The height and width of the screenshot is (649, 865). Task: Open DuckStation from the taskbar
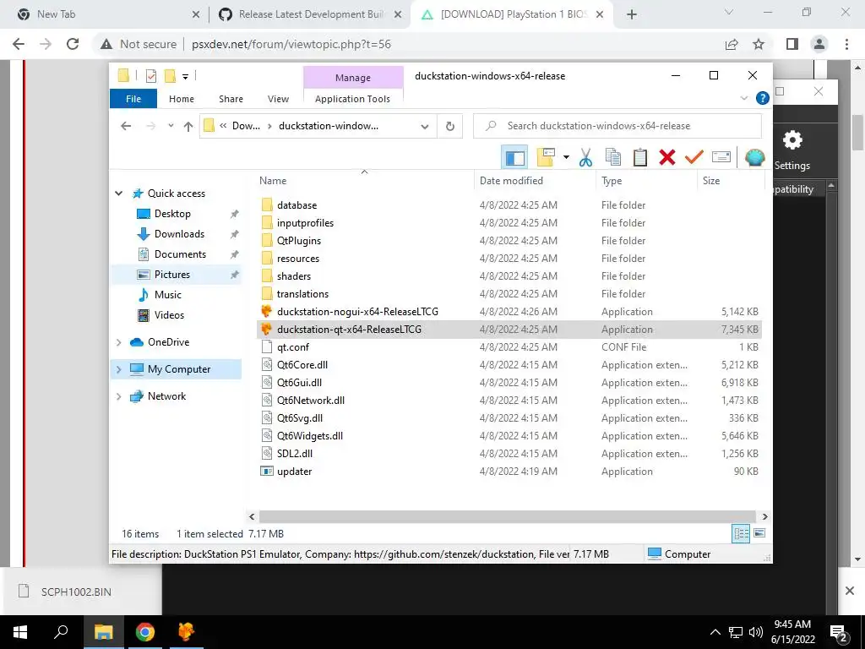(187, 632)
